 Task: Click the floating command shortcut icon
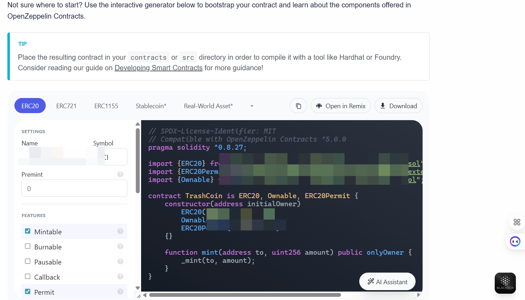point(517,222)
